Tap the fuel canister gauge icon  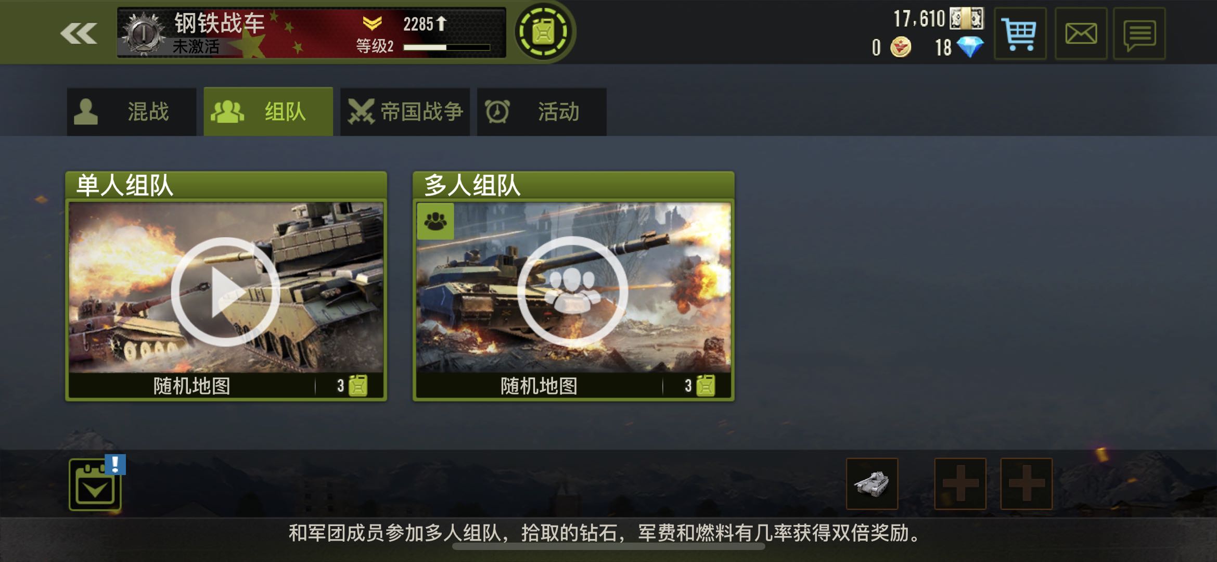click(x=544, y=32)
